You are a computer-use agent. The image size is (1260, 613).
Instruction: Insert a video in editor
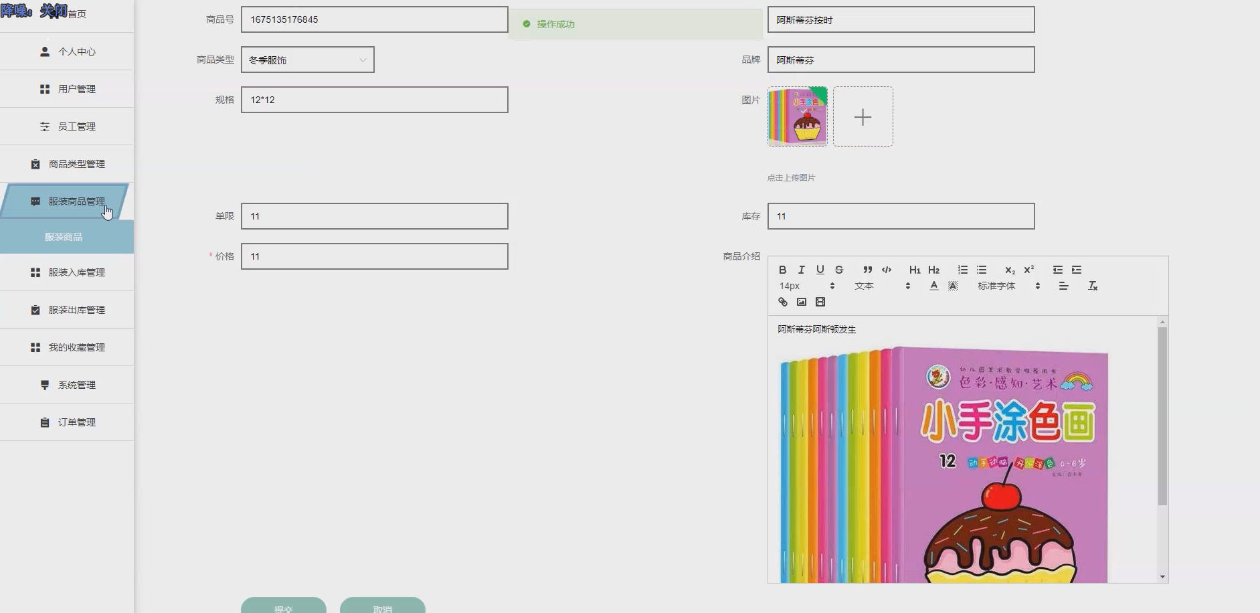click(x=820, y=302)
